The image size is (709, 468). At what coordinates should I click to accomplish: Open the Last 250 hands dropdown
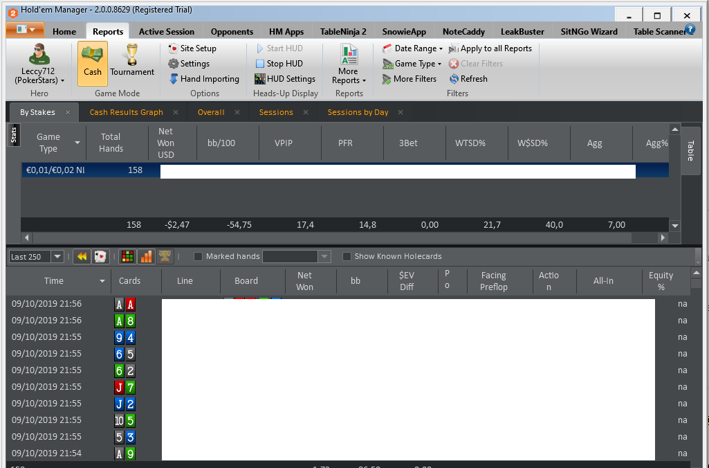click(x=57, y=257)
